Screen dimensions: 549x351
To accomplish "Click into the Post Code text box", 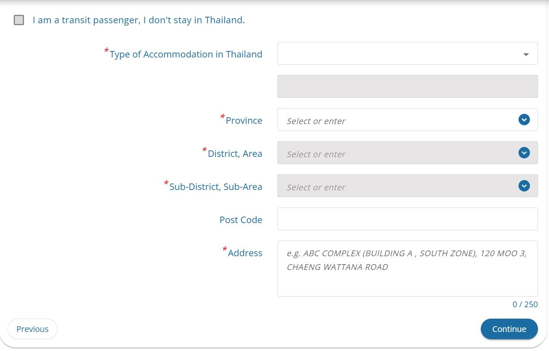I will tap(407, 219).
